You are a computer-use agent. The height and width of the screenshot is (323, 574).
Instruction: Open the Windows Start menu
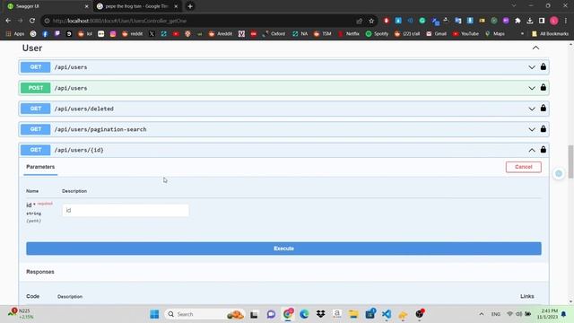[x=154, y=314]
